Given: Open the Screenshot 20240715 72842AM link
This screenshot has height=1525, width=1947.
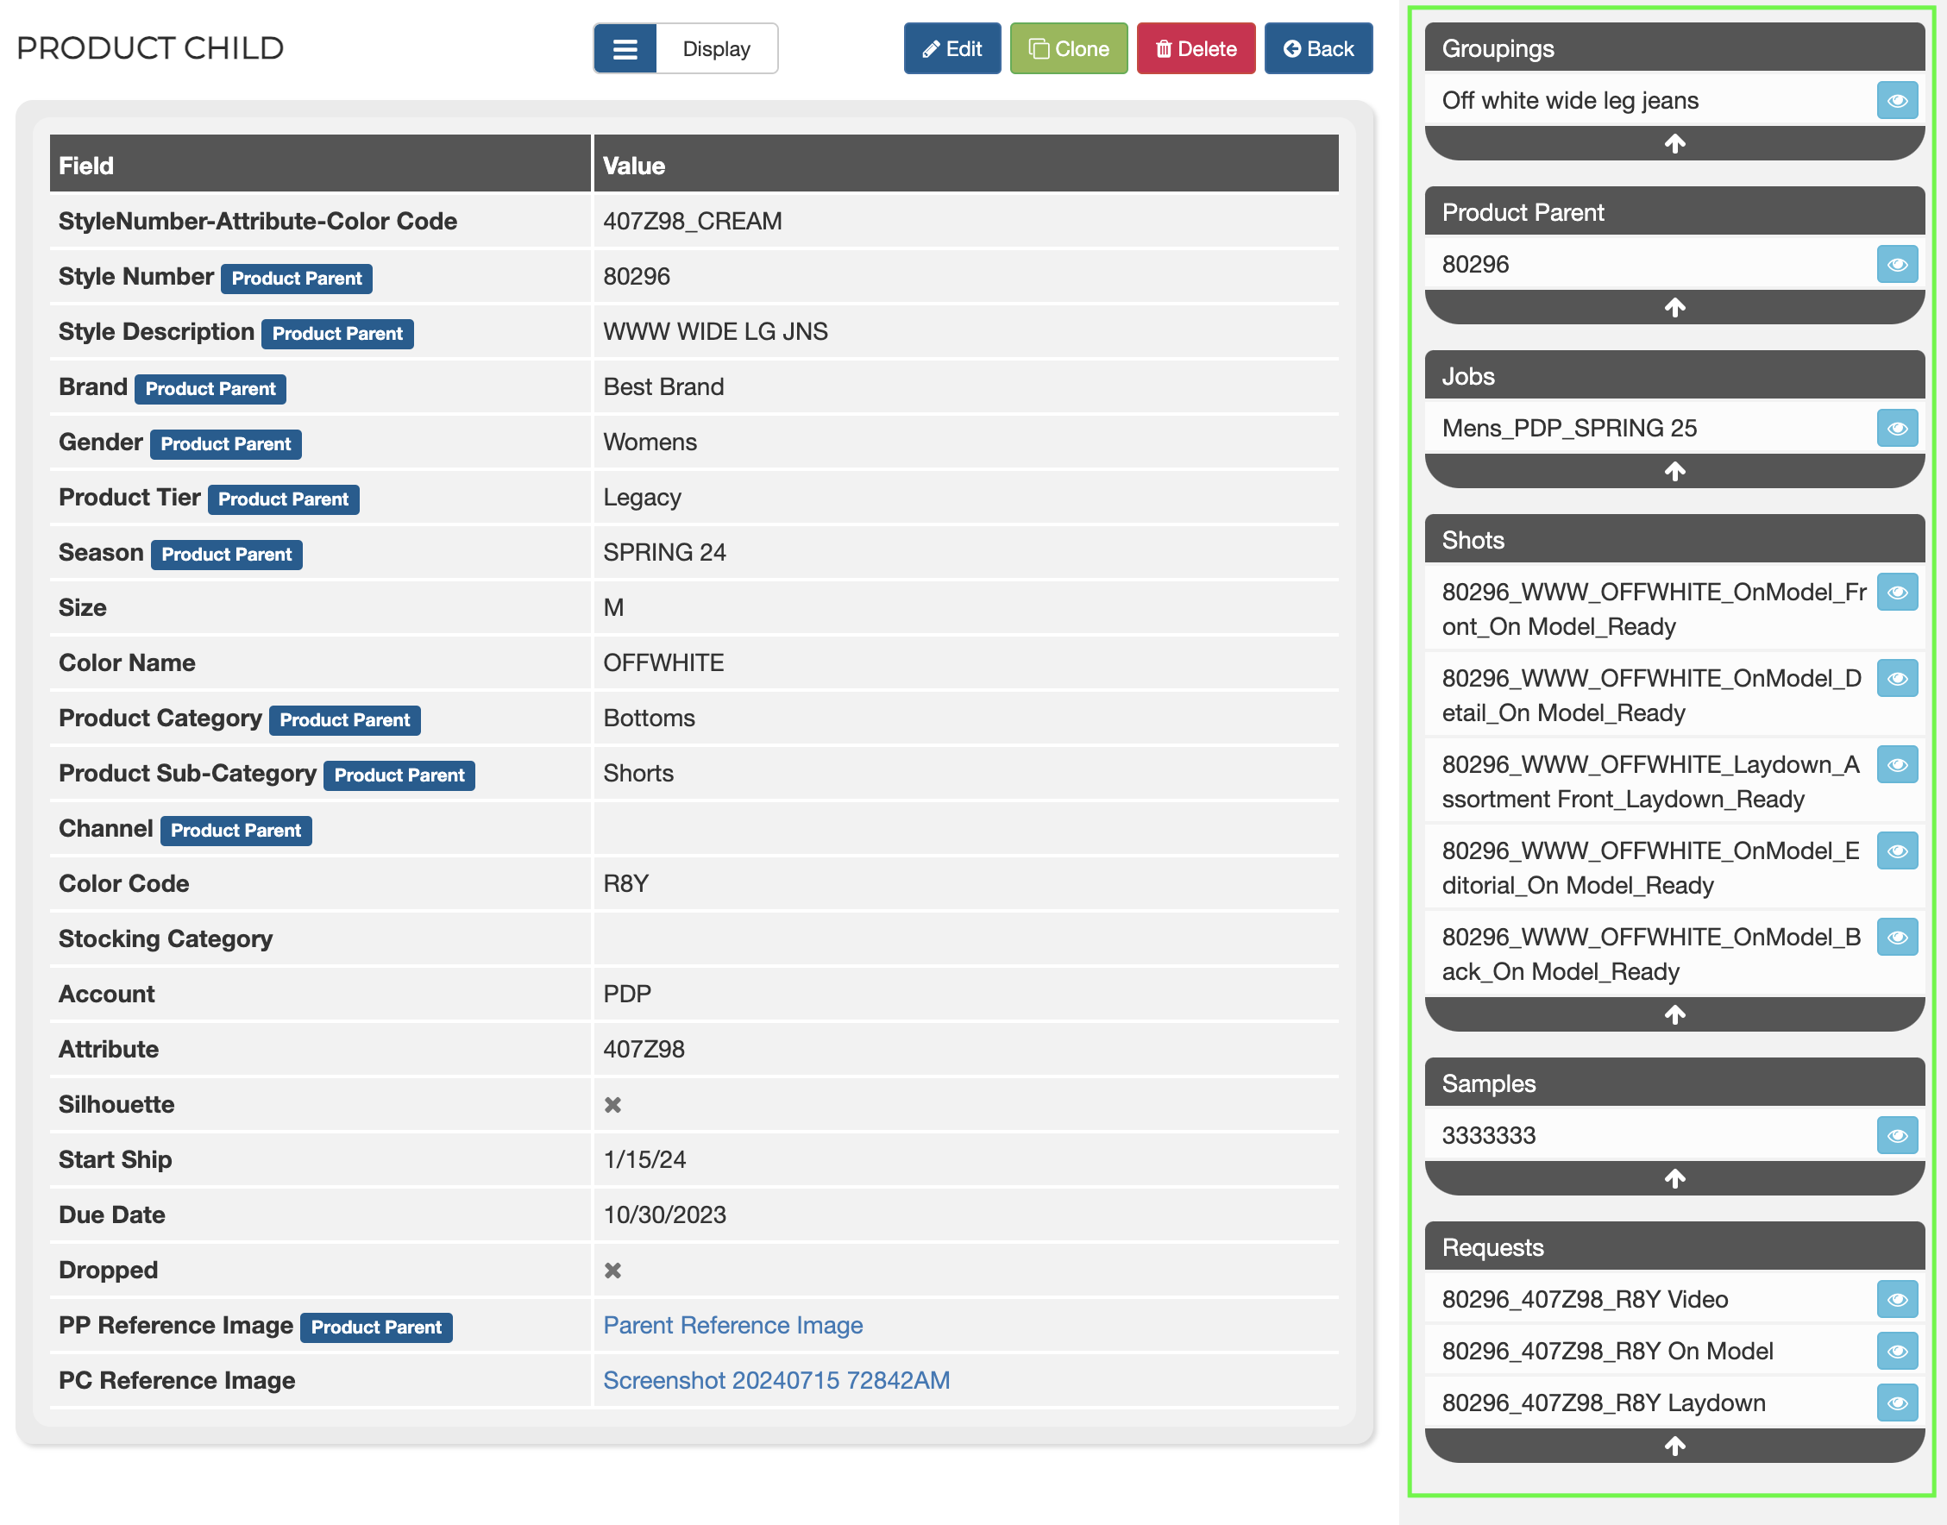Looking at the screenshot, I should point(776,1380).
